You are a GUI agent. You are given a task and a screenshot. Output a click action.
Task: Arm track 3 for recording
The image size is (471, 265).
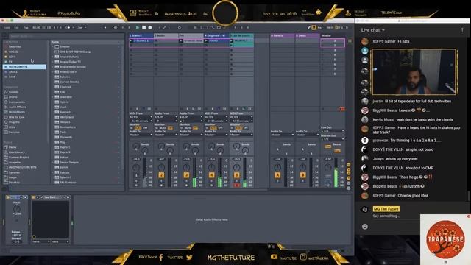coord(186,185)
